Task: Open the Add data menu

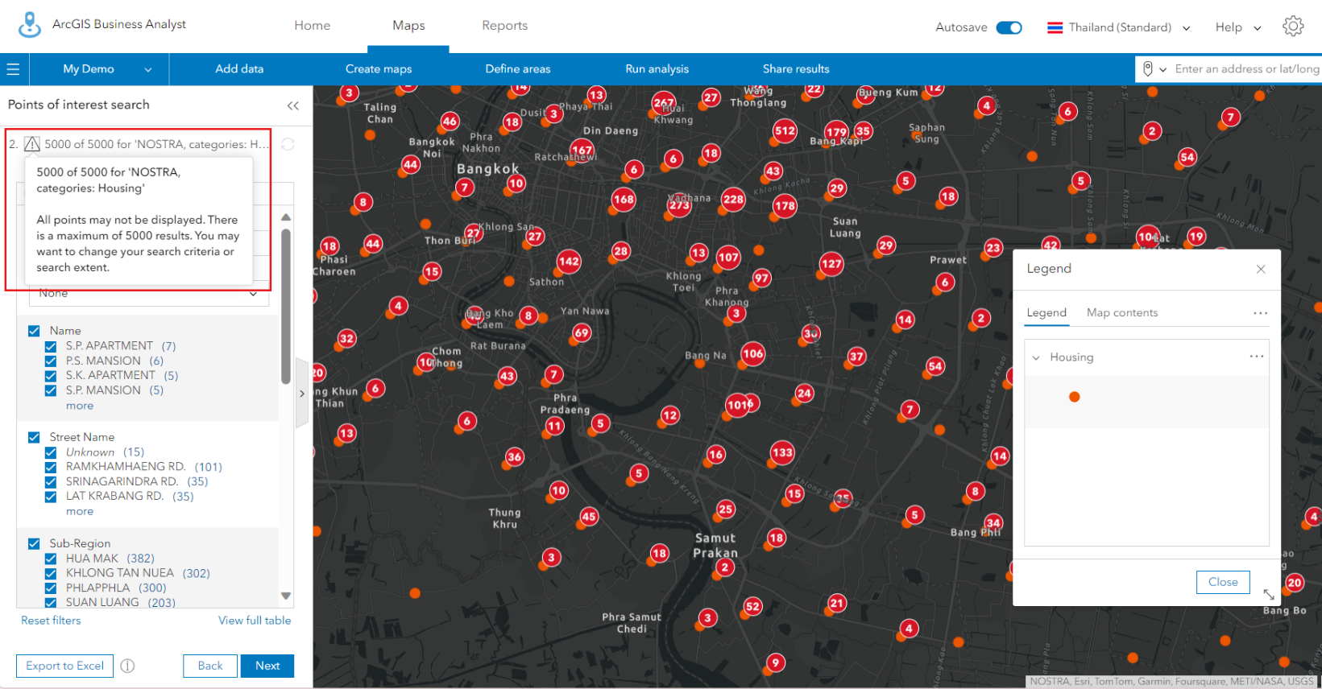Action: (x=239, y=69)
